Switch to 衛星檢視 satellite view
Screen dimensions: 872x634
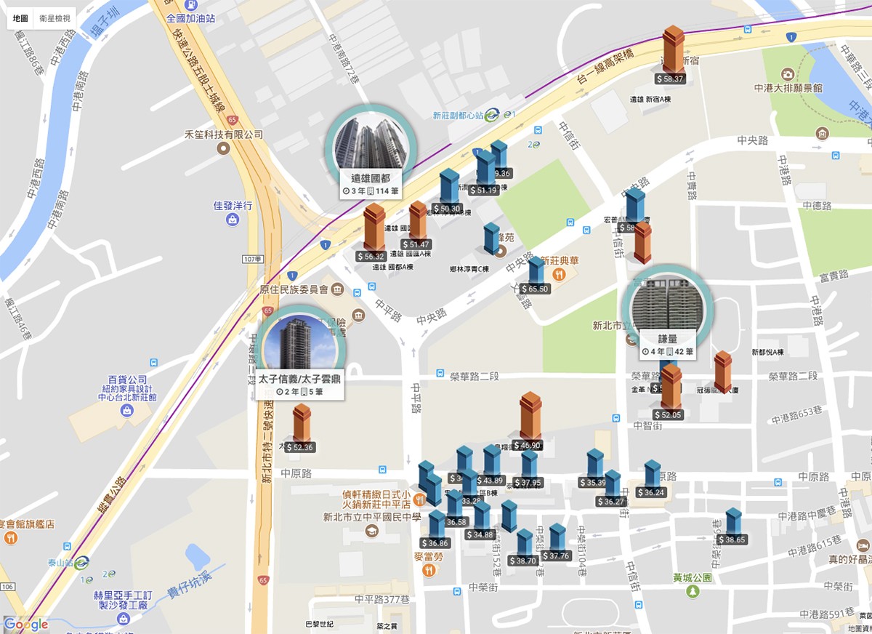55,18
